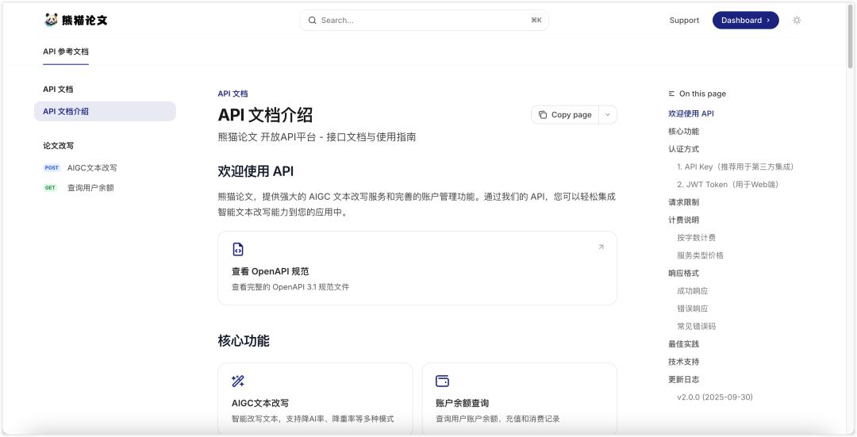The height and width of the screenshot is (437, 857).
Task: Jump to 更新日志 in page outline
Action: click(683, 379)
